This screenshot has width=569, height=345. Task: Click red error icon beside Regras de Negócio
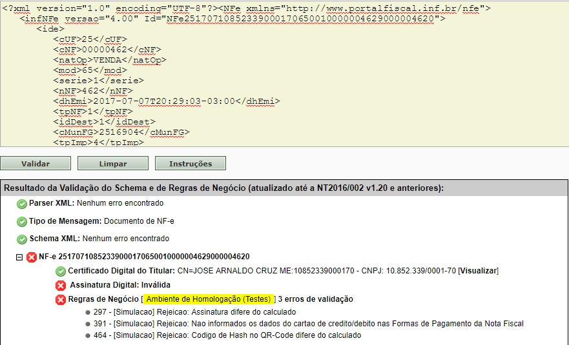point(61,300)
